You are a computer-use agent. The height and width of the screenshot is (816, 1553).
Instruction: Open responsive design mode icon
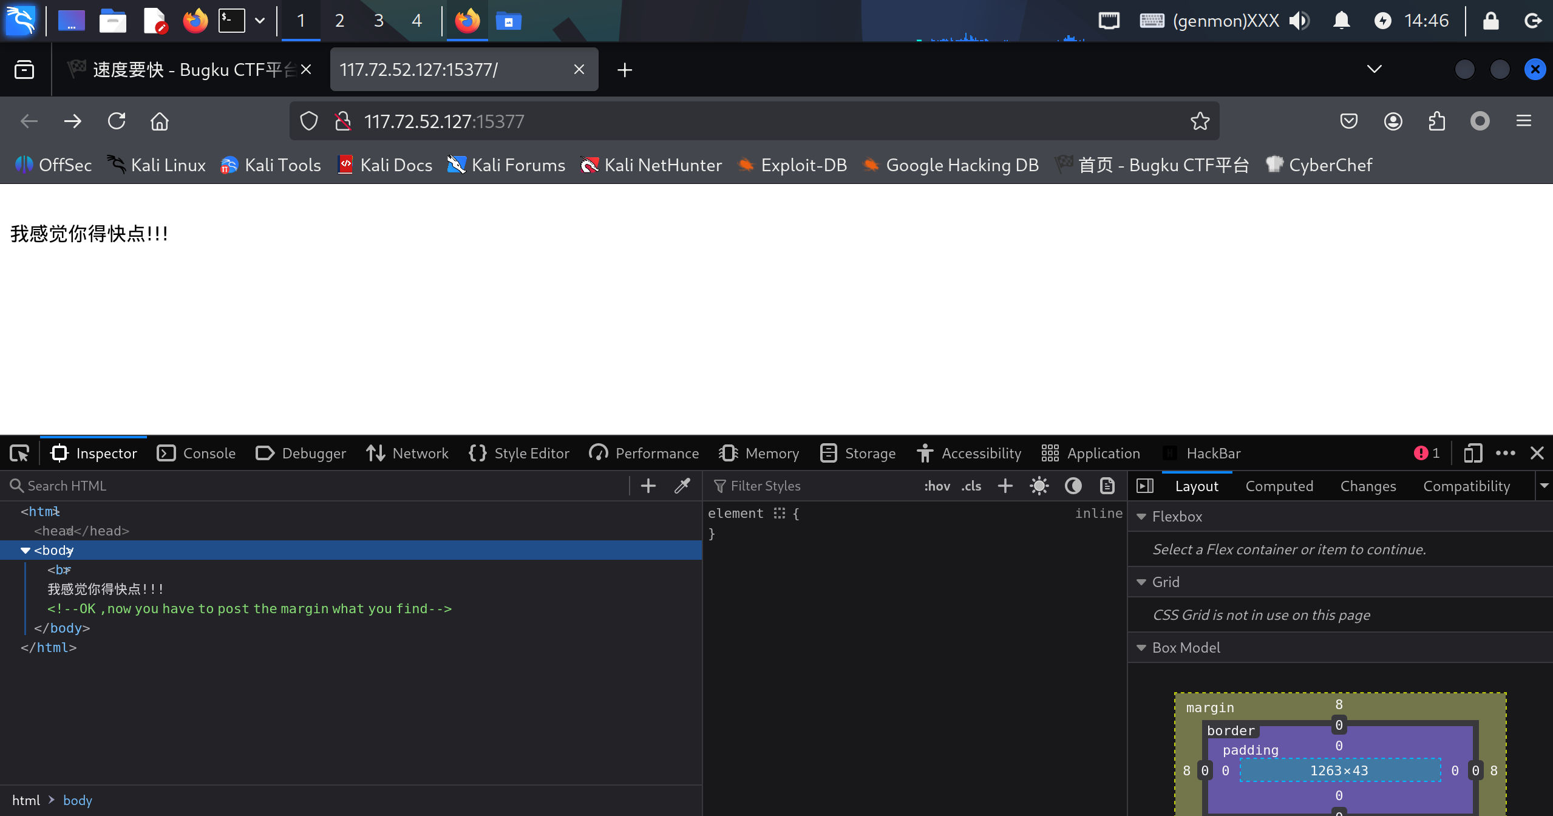point(1472,454)
